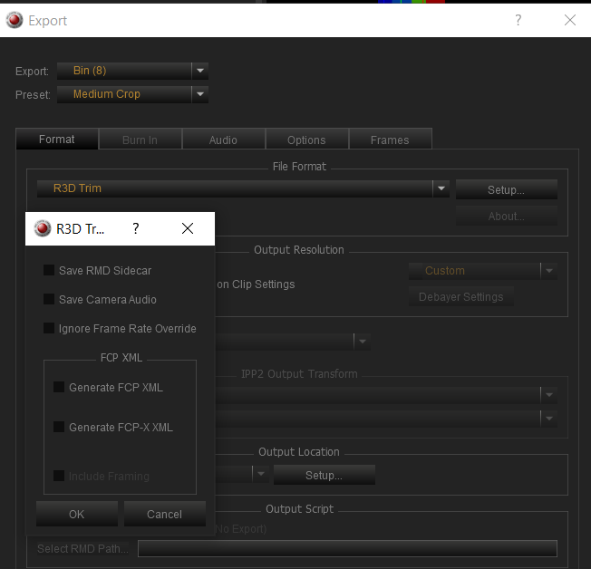Open help in the R3D Trim dialog

136,228
